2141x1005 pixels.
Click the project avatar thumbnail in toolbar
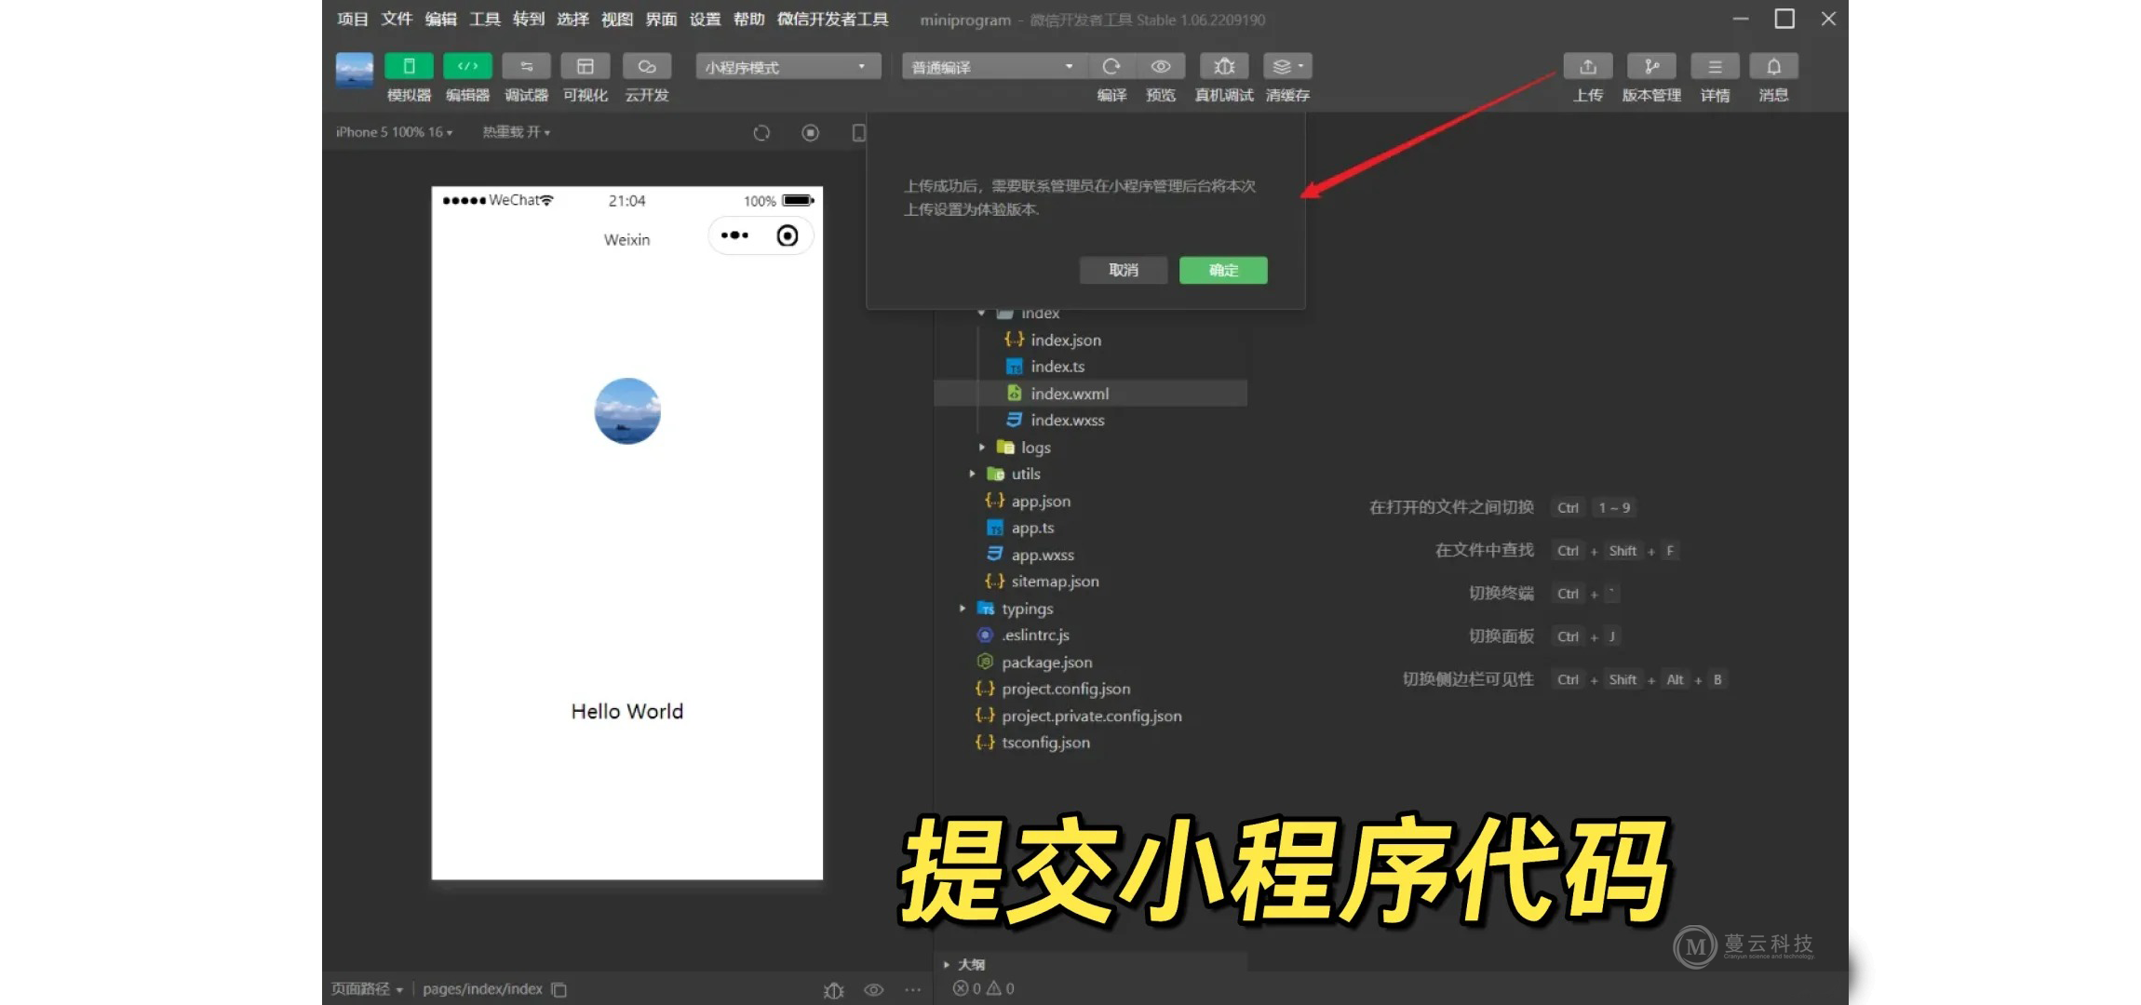click(355, 70)
